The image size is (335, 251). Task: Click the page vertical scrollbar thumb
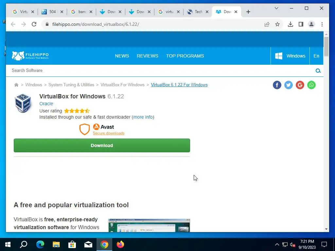[x=326, y=47]
